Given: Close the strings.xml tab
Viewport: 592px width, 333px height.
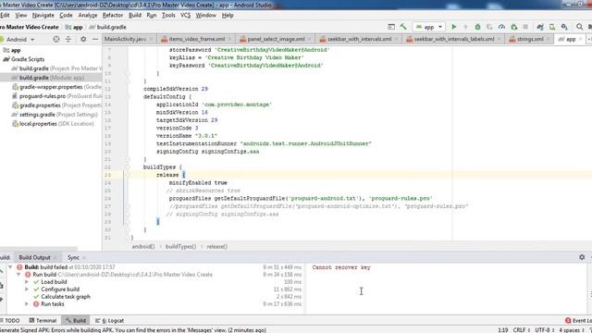Looking at the screenshot, I should click(548, 39).
